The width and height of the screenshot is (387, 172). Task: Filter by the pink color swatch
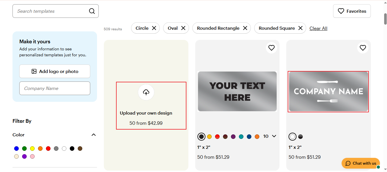32,156
